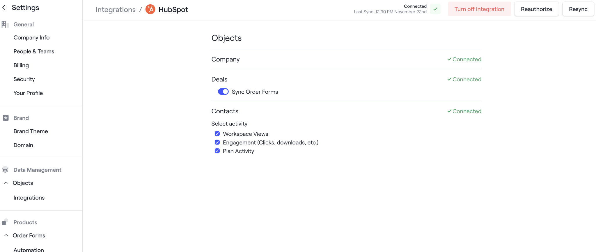The width and height of the screenshot is (596, 252).
Task: Open Your Profile page
Action: tap(28, 93)
